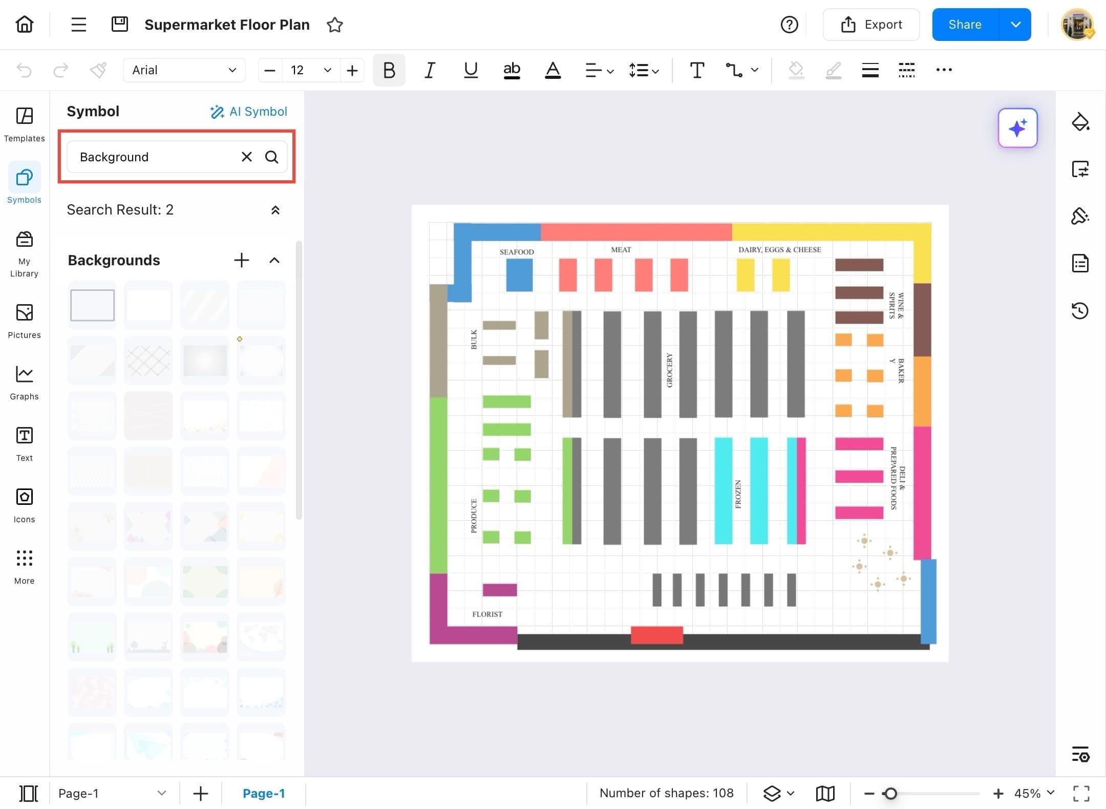Select the connector tool icon
The image size is (1106, 809).
pos(734,70)
